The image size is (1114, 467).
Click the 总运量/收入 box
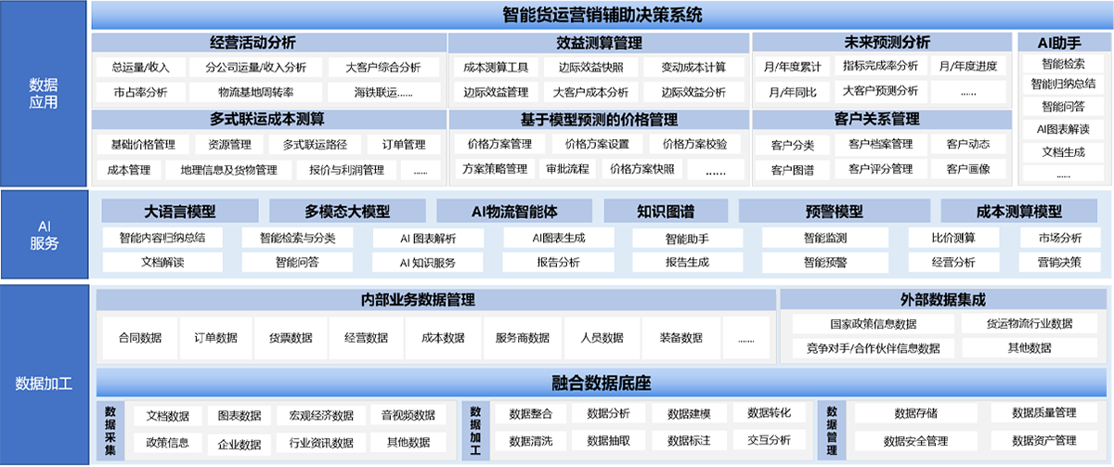pos(141,68)
